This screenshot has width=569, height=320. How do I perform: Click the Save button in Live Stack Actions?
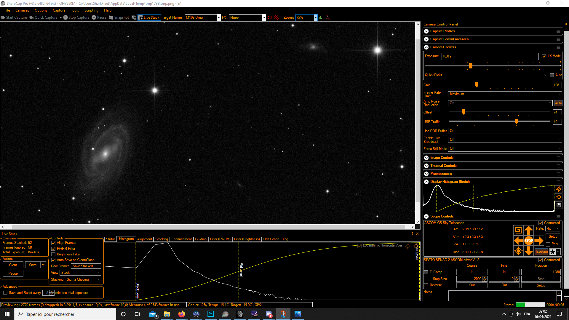tap(33, 265)
